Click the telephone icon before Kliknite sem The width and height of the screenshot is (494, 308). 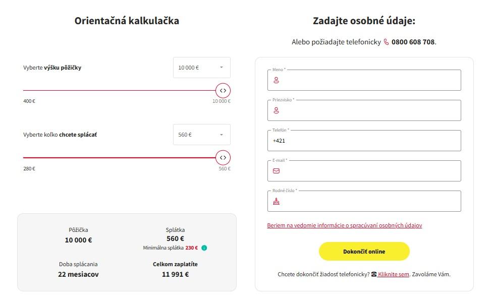pos(374,275)
